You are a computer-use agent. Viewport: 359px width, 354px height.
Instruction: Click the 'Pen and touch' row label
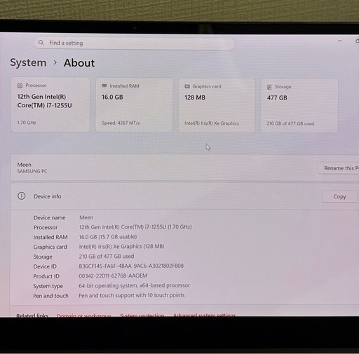pyautogui.click(x=50, y=296)
